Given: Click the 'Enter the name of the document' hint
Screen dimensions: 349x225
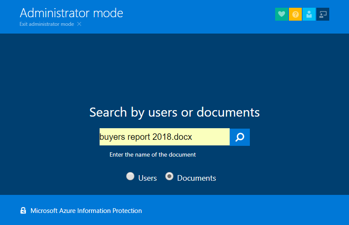Looking at the screenshot, I should (x=152, y=154).
